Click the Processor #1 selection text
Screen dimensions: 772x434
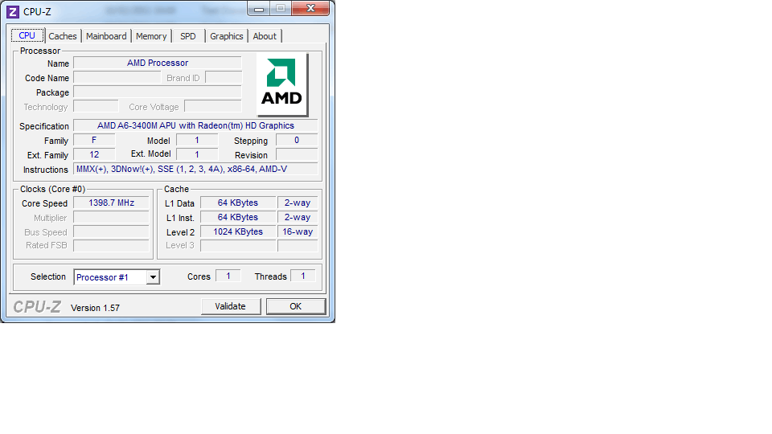click(102, 277)
